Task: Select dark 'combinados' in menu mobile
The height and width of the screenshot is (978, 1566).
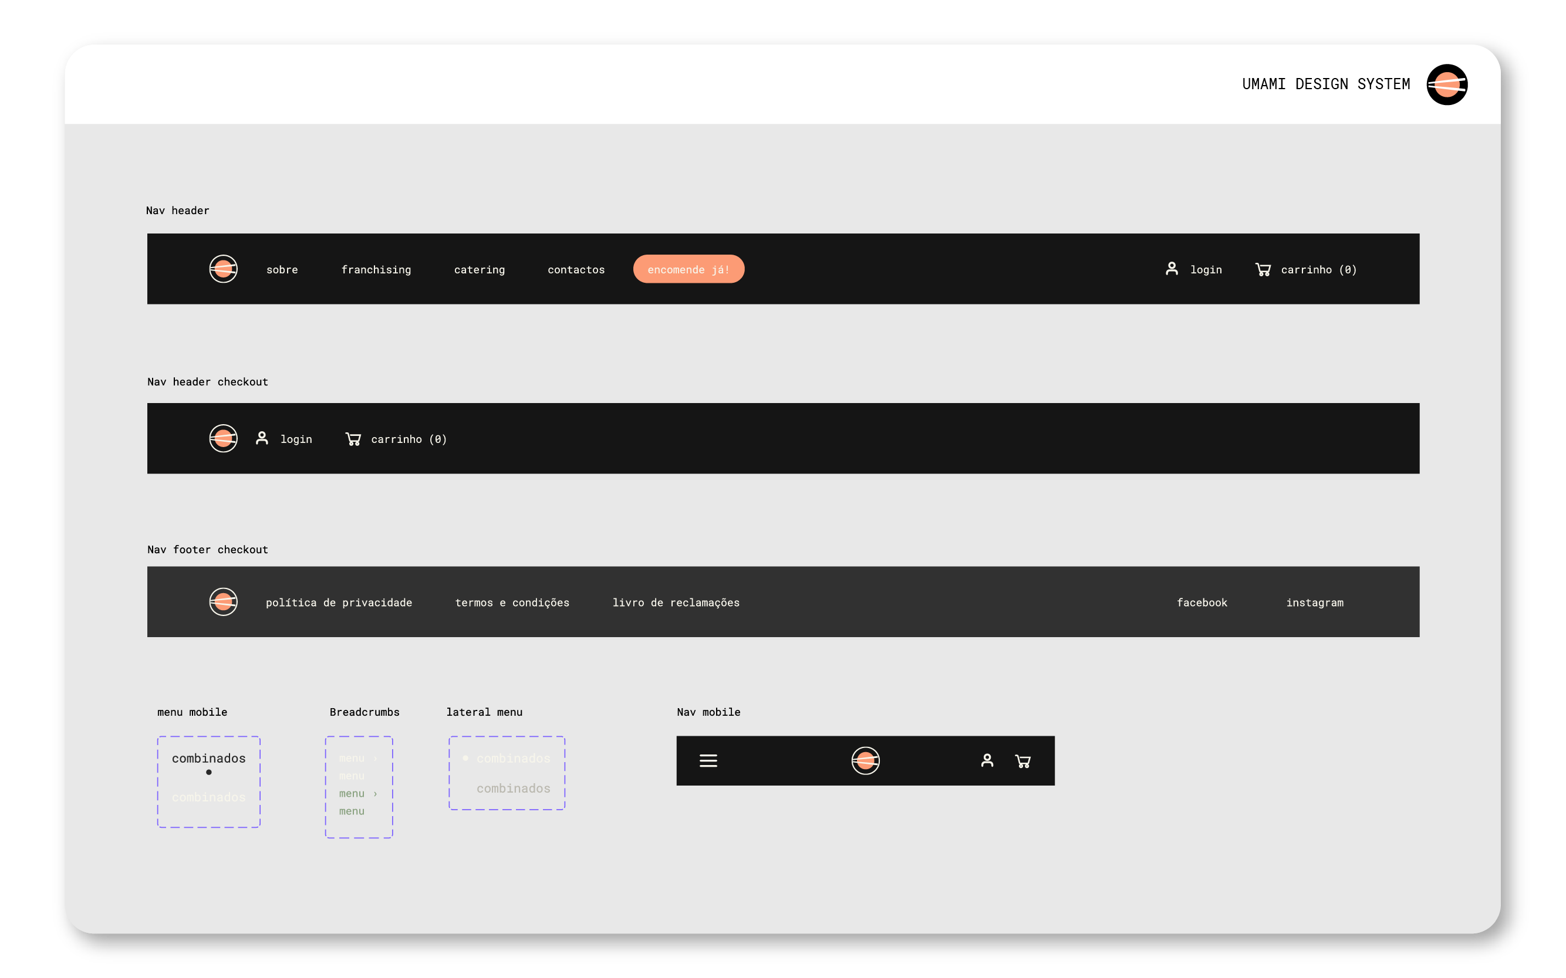Action: (x=208, y=758)
